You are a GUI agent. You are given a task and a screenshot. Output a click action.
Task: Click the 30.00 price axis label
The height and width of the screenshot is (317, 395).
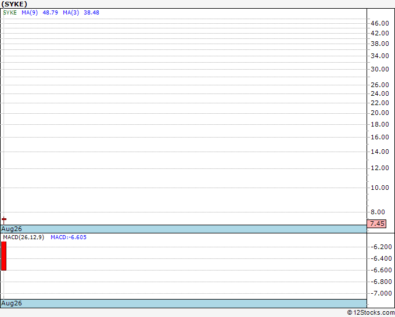click(x=380, y=69)
